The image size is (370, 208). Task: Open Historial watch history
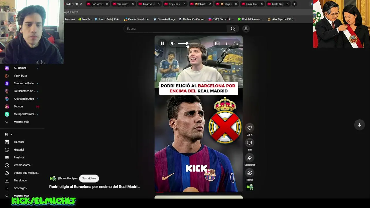tap(19, 150)
